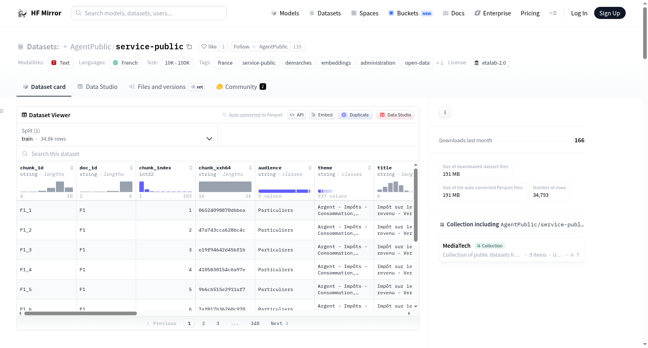Open the Split train dropdown
This screenshot has height=348, width=648.
tap(117, 135)
